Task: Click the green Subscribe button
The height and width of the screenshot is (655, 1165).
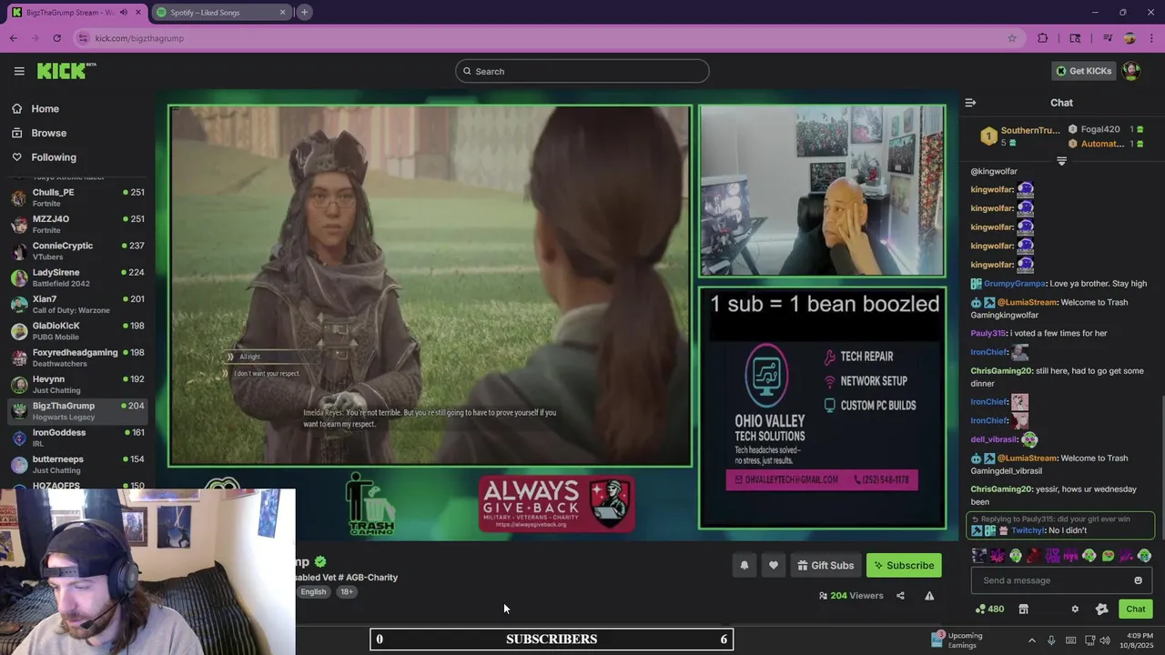Action: coord(904,566)
